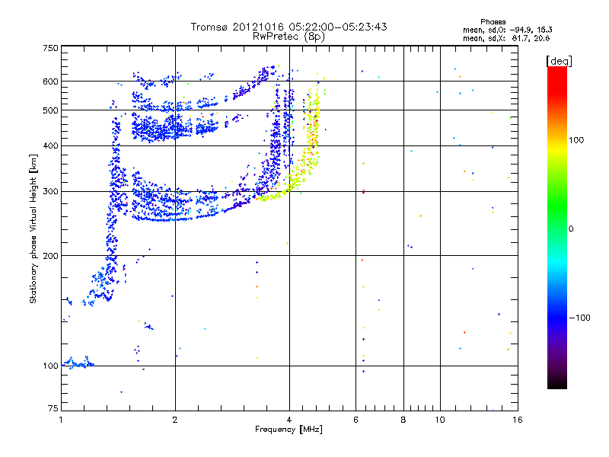Click y-axis tick label '600'
The image size is (609, 457).
coord(50,81)
